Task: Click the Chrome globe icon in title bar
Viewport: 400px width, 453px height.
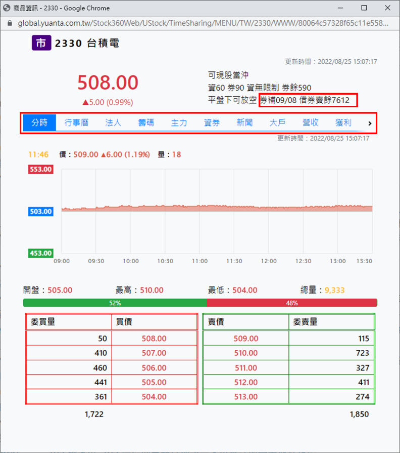Action: click(x=7, y=8)
